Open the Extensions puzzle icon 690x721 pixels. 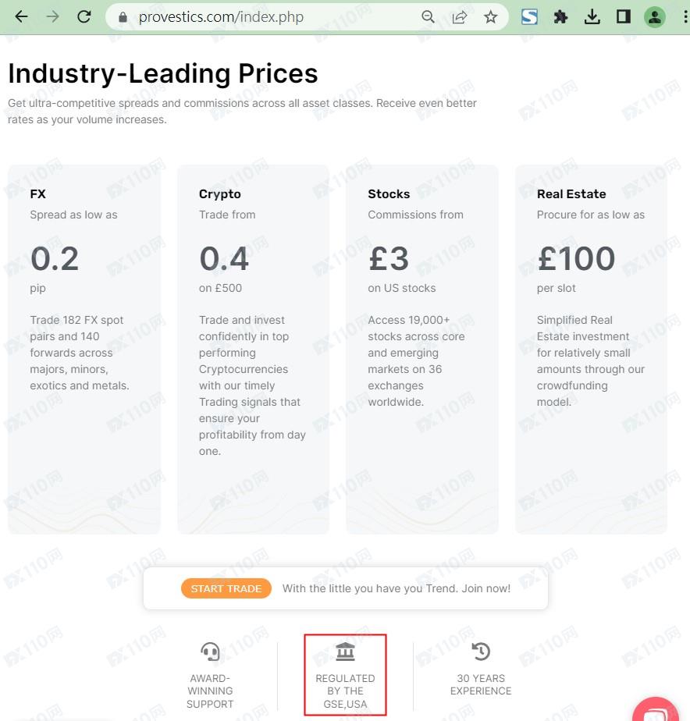point(560,16)
